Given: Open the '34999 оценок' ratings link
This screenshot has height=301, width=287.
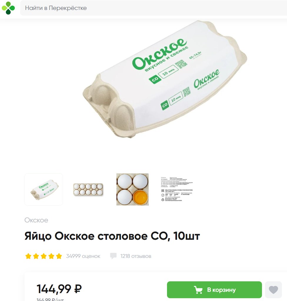Looking at the screenshot, I should (x=83, y=256).
